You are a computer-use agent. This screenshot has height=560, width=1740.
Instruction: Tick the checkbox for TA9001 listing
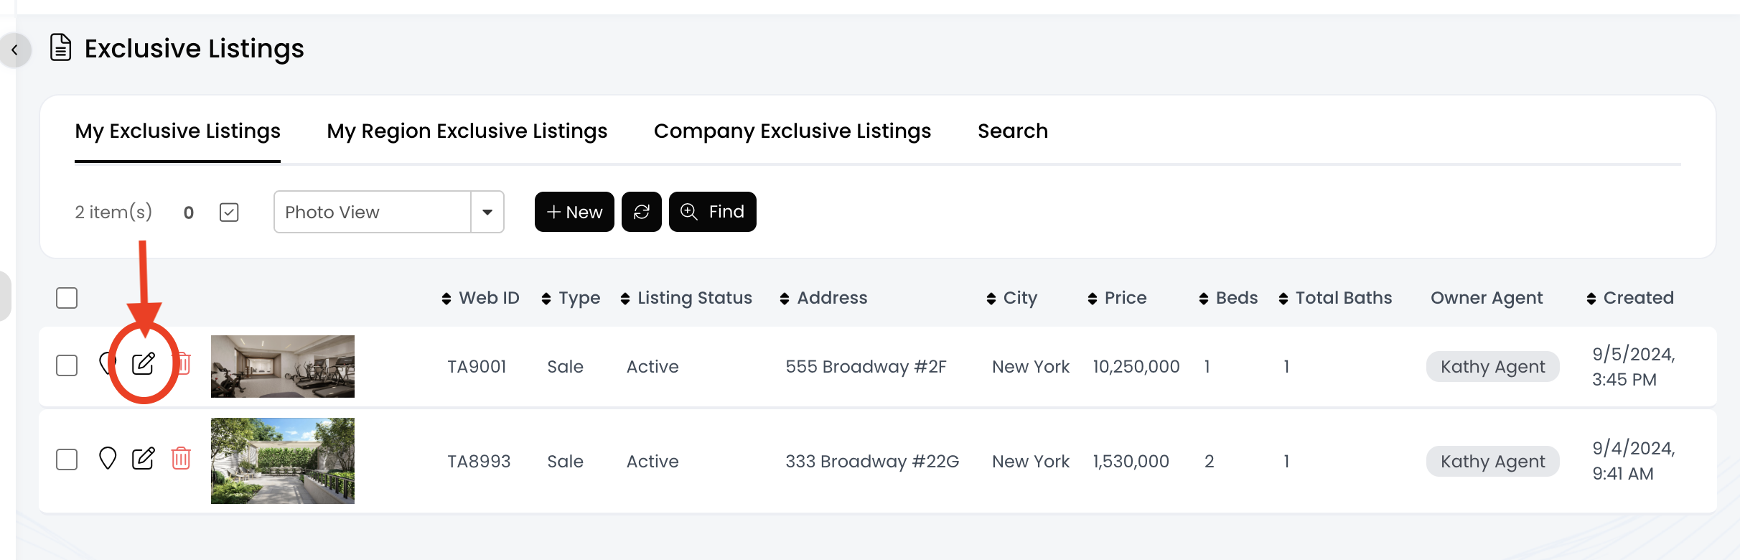point(67,365)
